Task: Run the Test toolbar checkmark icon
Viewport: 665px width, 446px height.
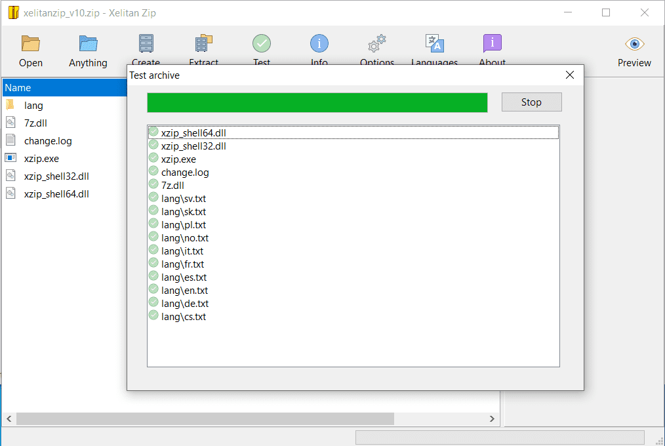Action: coord(262,43)
